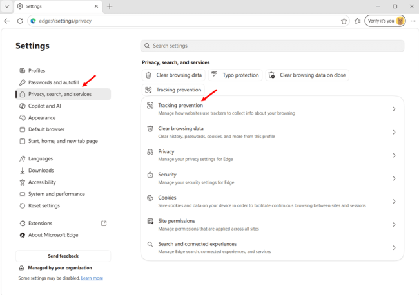Open the Favorites list icon
Image resolution: width=419 pixels, height=295 pixels.
(357, 21)
